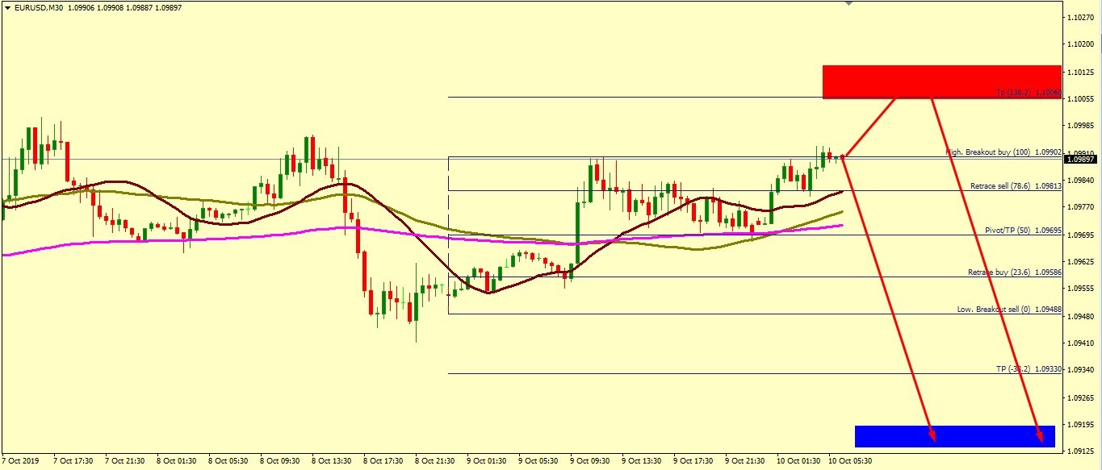Image resolution: width=1102 pixels, height=470 pixels.
Task: Click the EURUSD,M30 symbol label
Action: coord(37,7)
